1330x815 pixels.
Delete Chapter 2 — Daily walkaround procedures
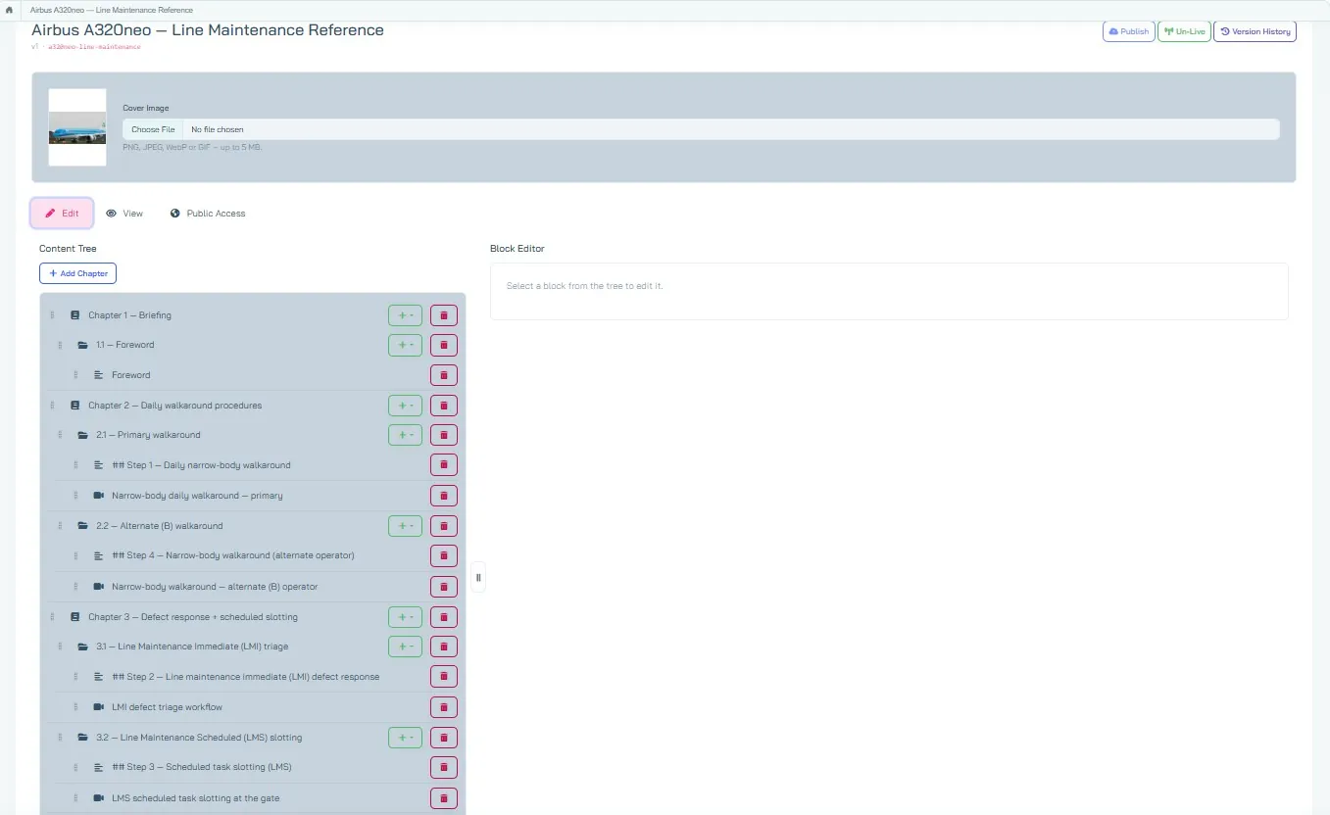[x=444, y=406]
